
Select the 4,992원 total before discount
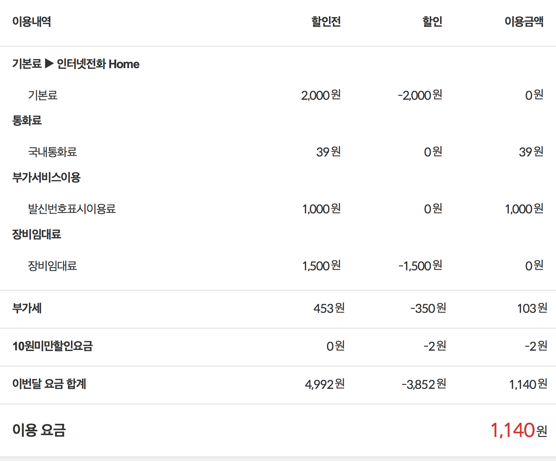tap(325, 384)
